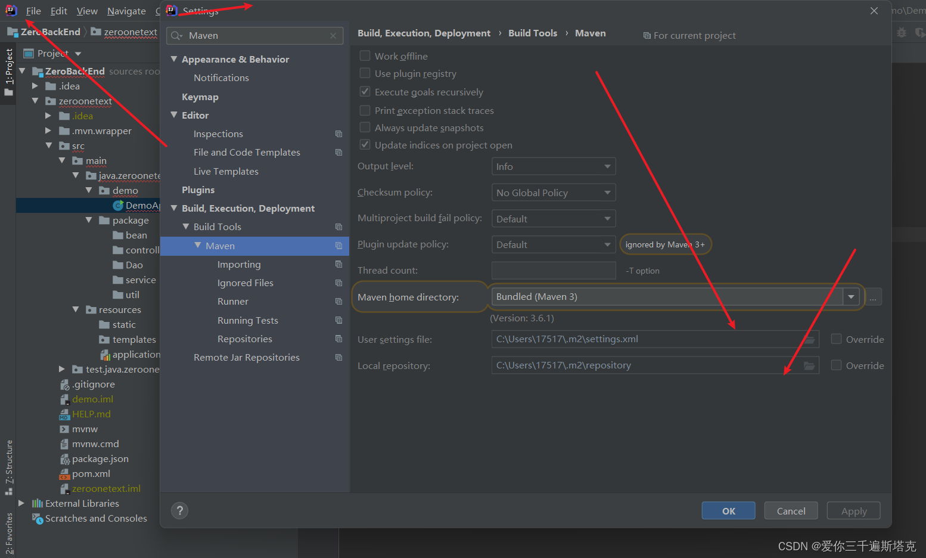Open folder browser for User settings file
The image size is (926, 558).
tap(809, 340)
